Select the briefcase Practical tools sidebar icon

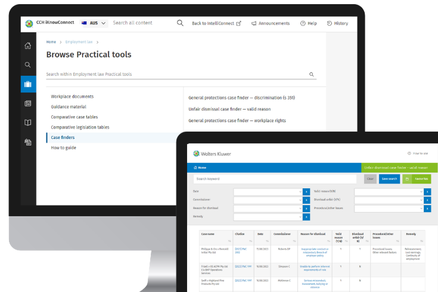pos(28,84)
